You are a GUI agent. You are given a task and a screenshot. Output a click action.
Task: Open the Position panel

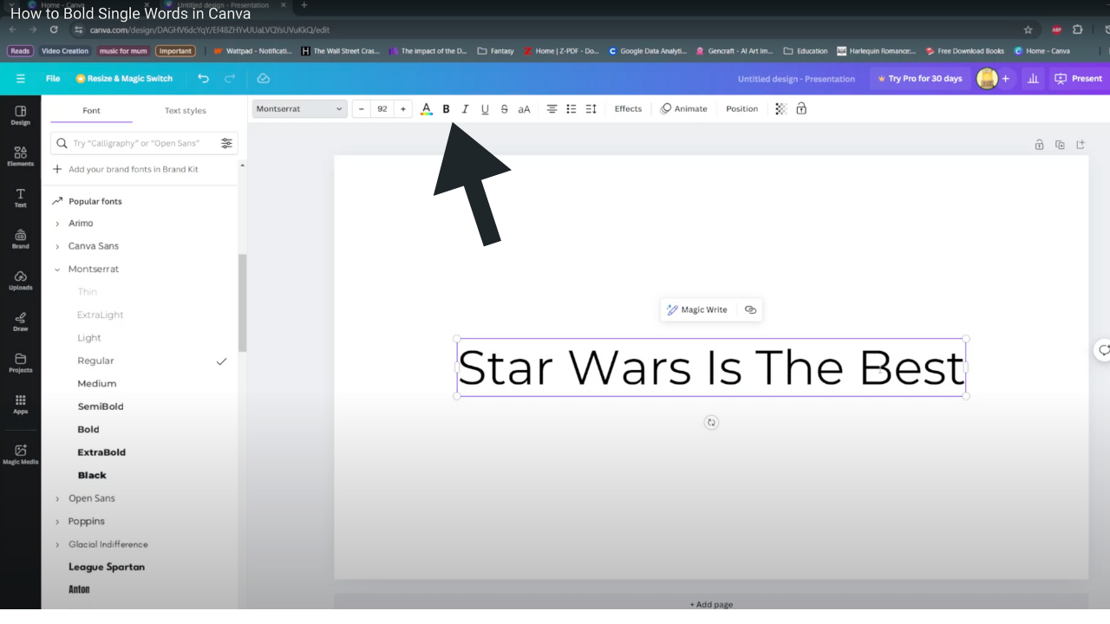741,109
